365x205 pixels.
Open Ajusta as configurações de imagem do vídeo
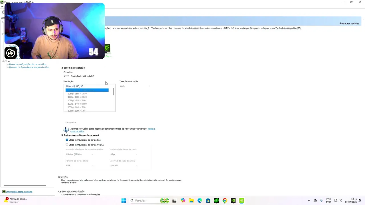pos(29,67)
